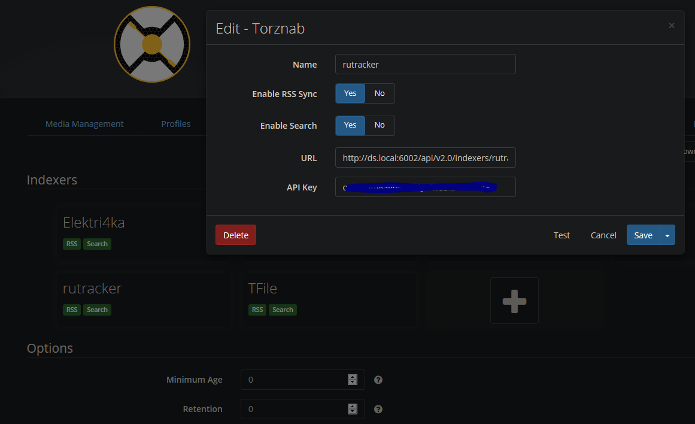
Task: Click the API Key label
Action: pos(302,187)
